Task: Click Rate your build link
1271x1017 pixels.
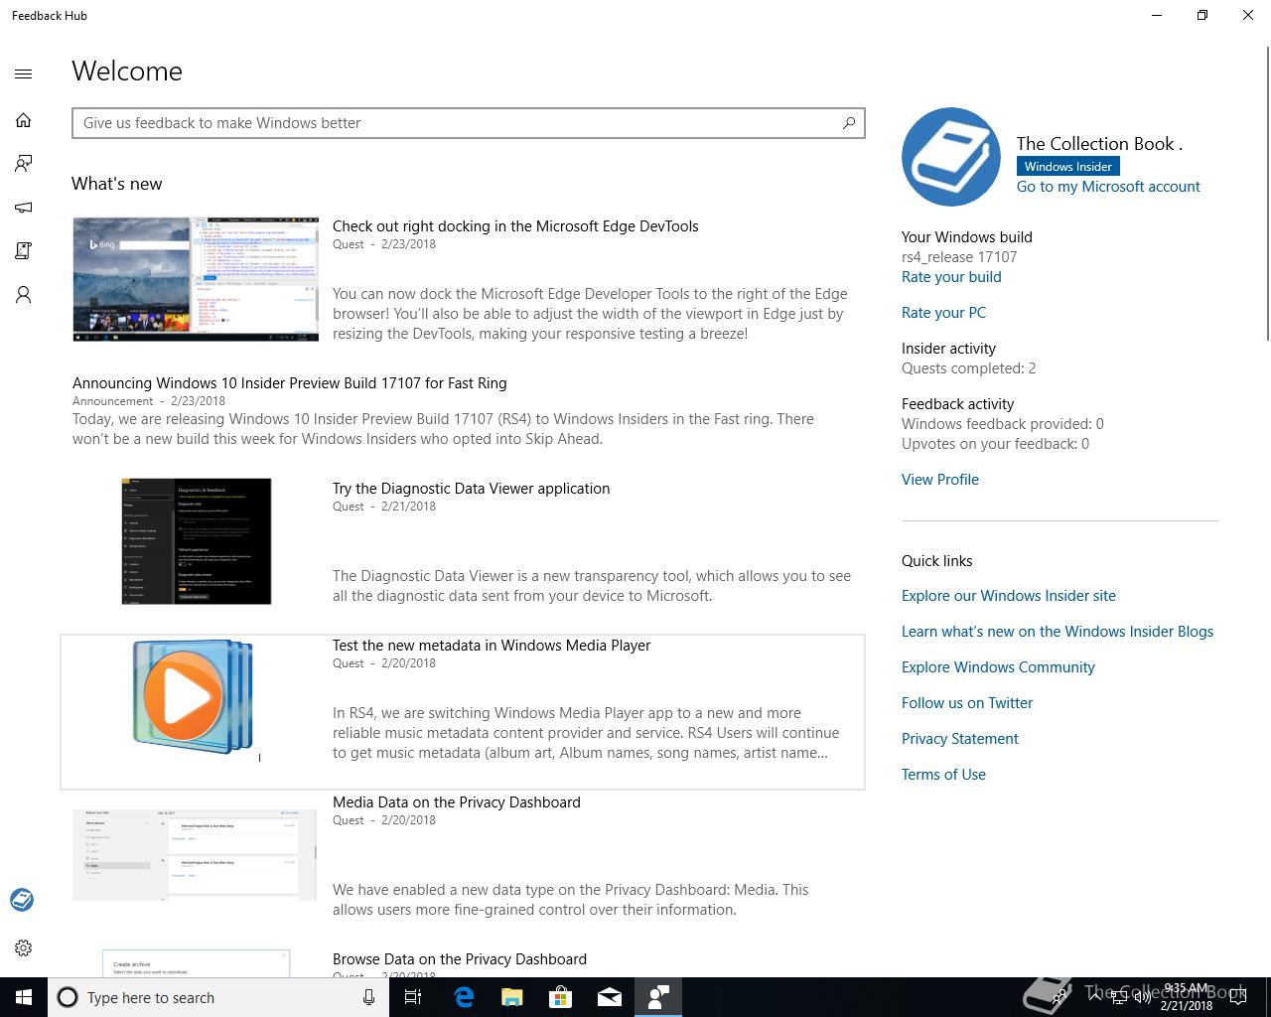Action: click(x=951, y=277)
